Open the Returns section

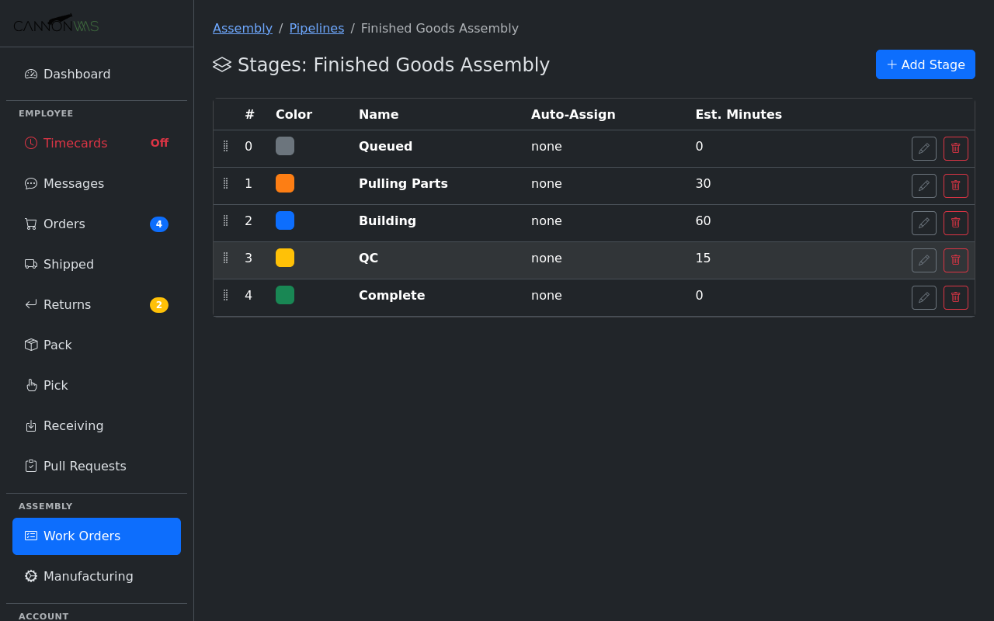tap(67, 304)
